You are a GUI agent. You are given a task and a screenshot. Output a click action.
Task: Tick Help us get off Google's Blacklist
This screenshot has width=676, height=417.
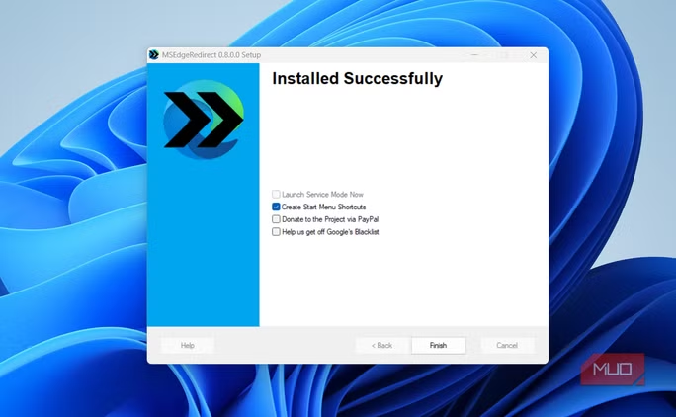pos(276,232)
